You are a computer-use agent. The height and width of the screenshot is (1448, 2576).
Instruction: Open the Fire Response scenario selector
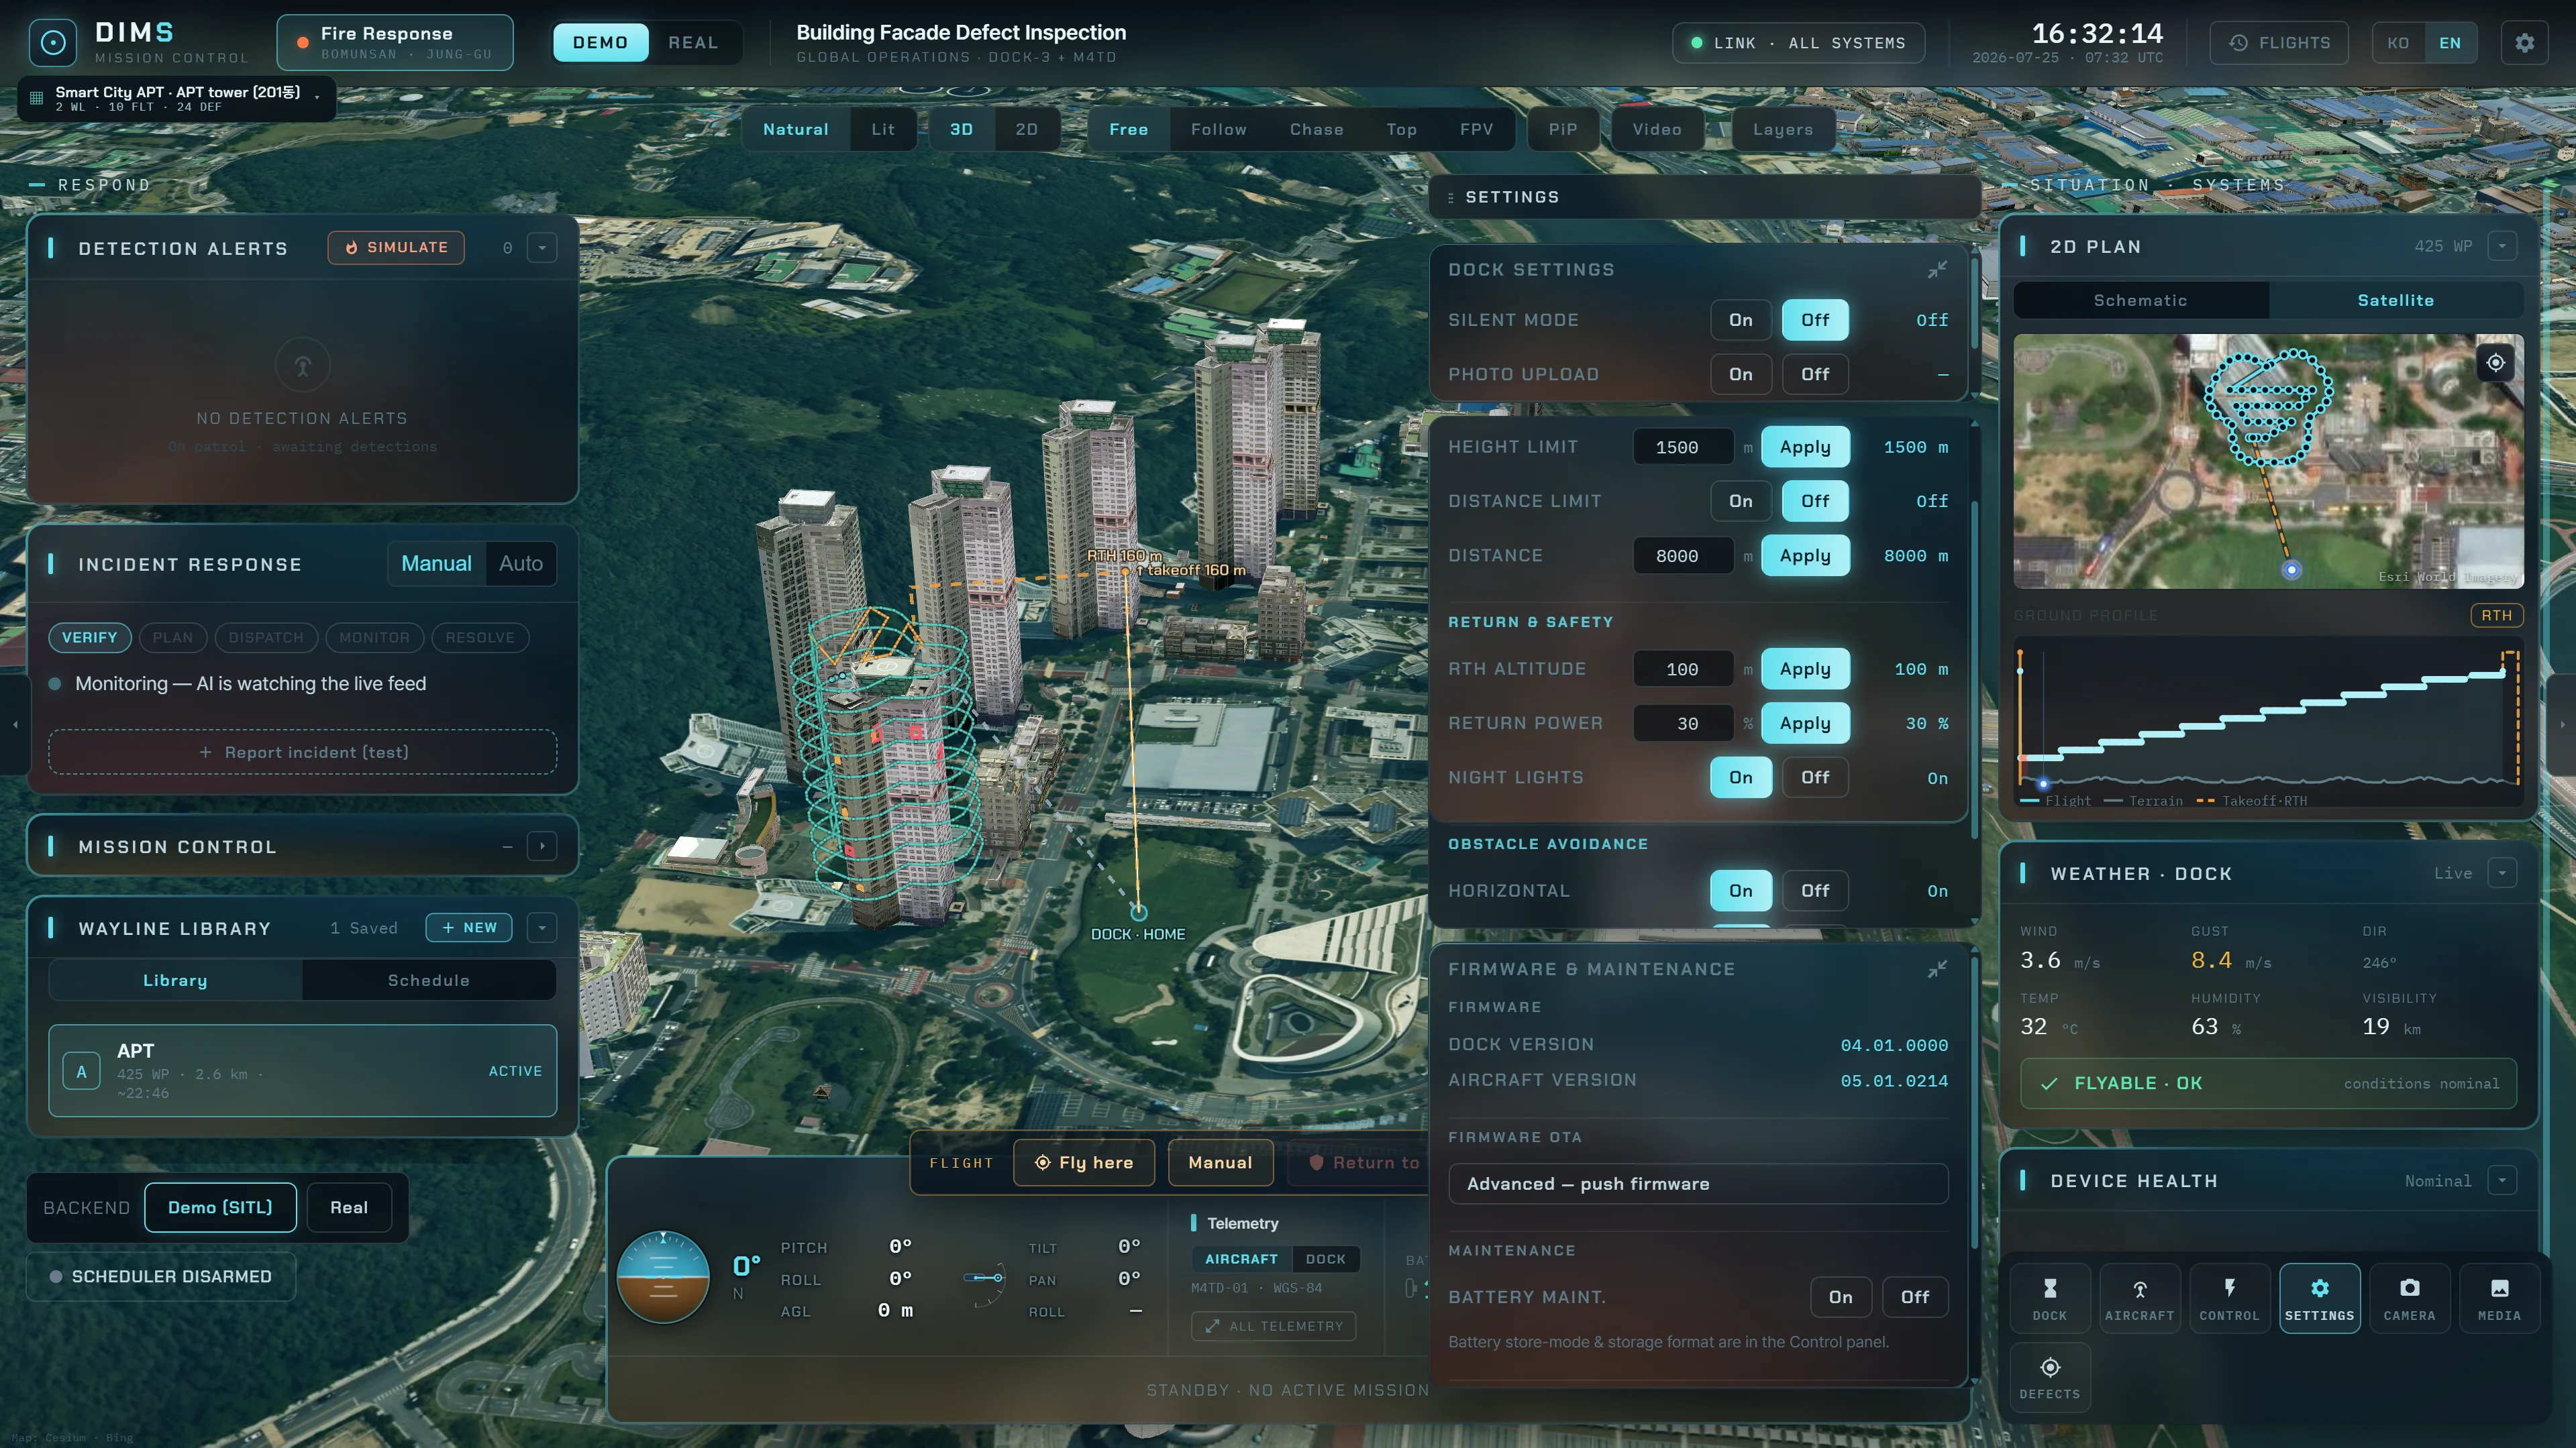(x=395, y=43)
